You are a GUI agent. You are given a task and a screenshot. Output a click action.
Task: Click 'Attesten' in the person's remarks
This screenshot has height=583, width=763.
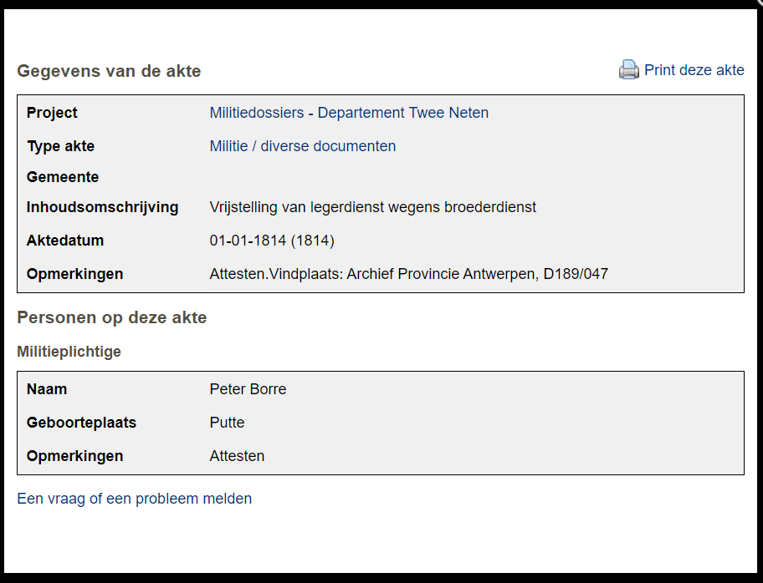(237, 456)
